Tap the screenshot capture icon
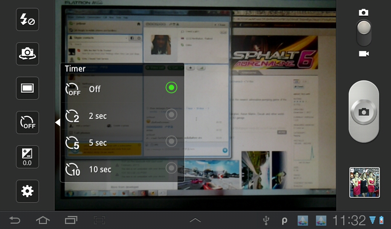 pyautogui.click(x=99, y=220)
